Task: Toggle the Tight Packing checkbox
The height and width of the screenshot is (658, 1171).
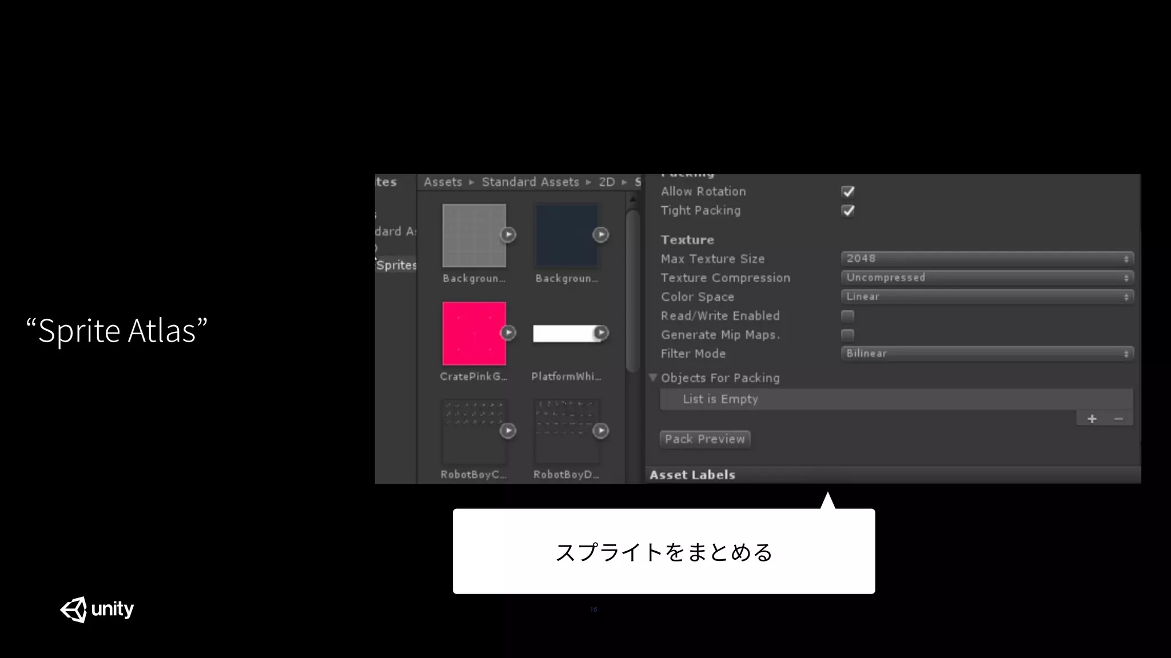Action: 848,211
